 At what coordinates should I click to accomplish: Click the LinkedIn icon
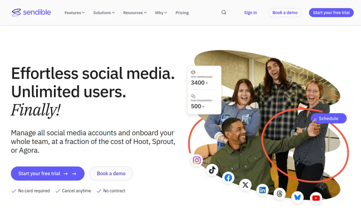coord(263,190)
